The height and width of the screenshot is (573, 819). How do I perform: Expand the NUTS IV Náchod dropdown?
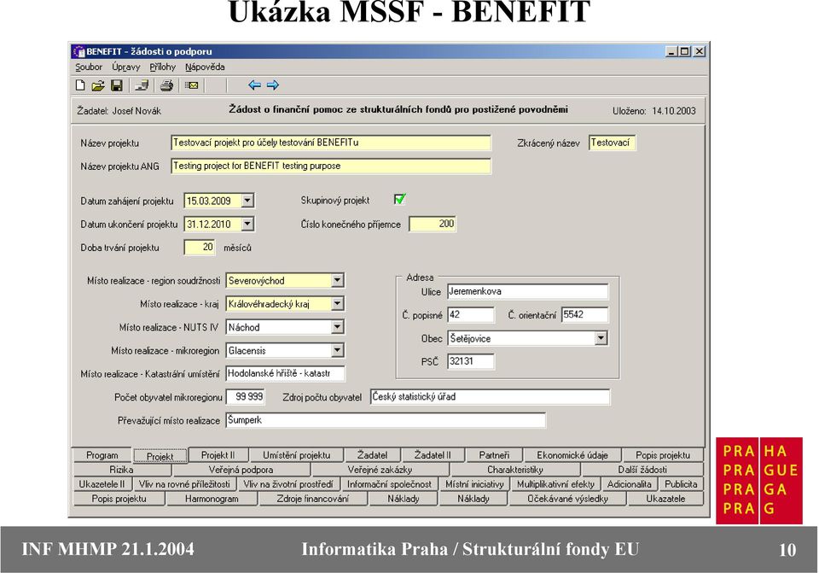click(338, 327)
